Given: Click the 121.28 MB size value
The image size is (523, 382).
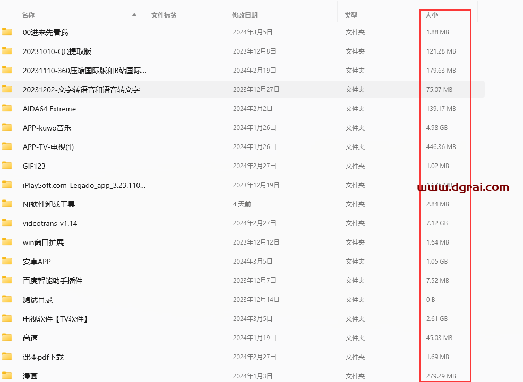Looking at the screenshot, I should pos(441,51).
